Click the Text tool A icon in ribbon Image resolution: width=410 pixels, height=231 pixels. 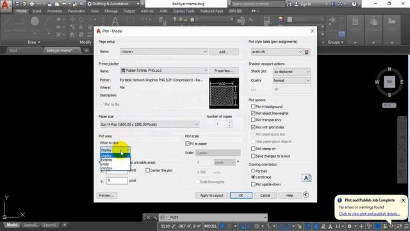pos(115,21)
